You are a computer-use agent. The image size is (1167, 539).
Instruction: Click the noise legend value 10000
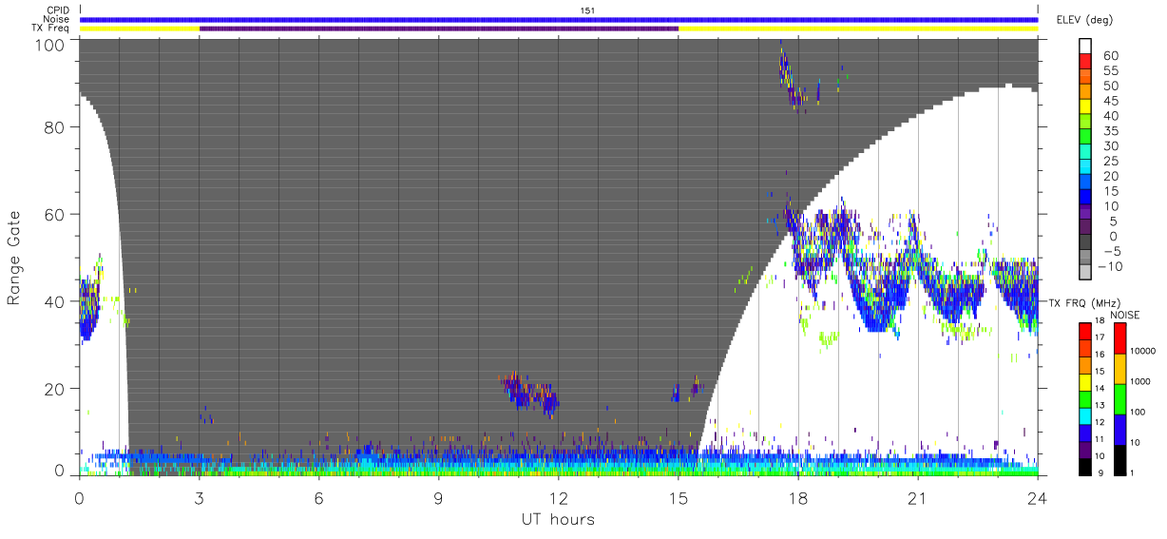(x=1143, y=351)
